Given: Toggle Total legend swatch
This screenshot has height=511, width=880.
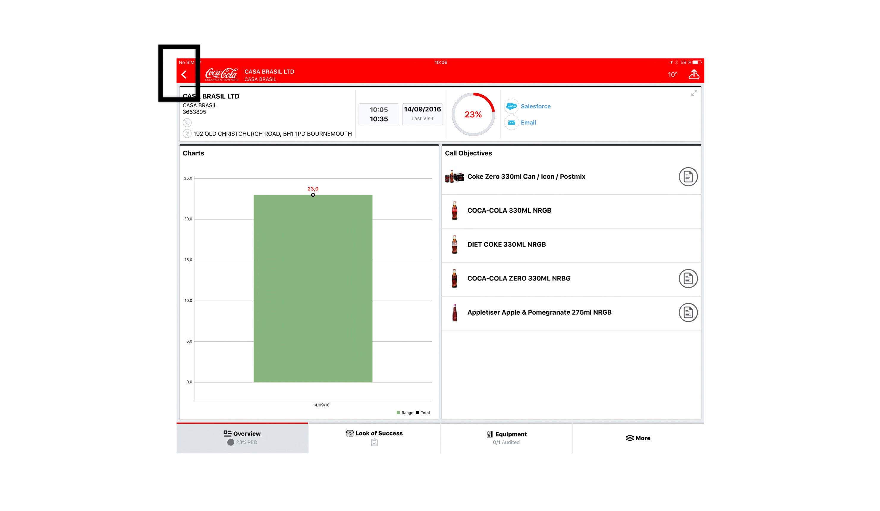Looking at the screenshot, I should click(x=417, y=413).
